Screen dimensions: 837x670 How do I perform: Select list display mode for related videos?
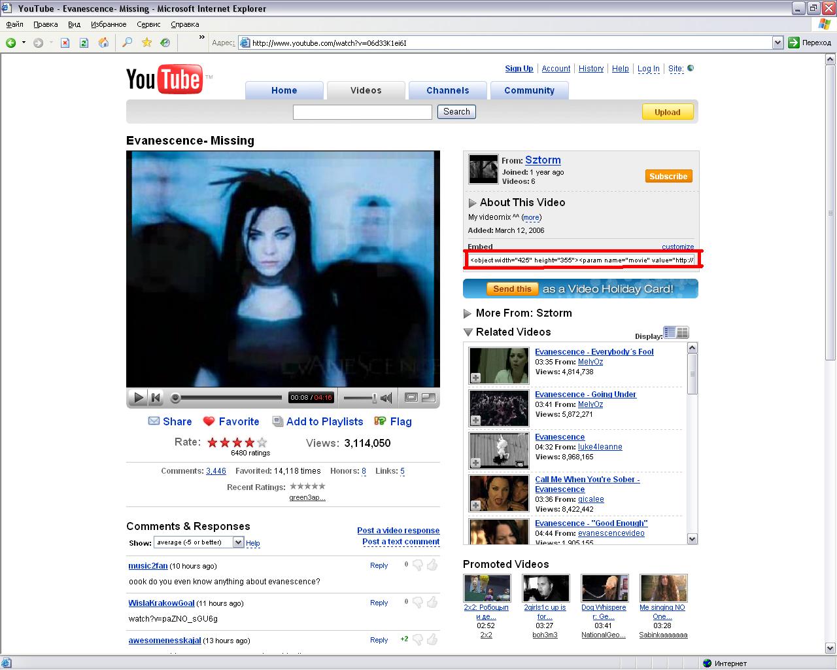click(670, 332)
